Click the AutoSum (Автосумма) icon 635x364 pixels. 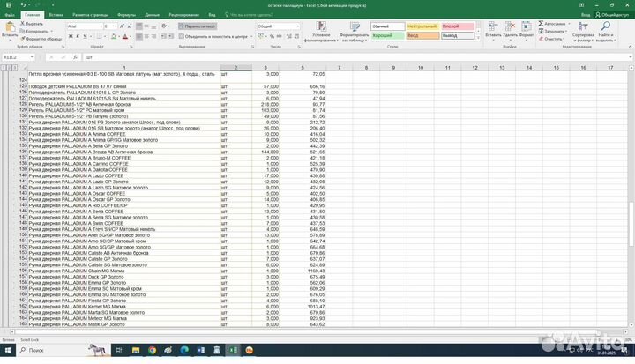541,24
